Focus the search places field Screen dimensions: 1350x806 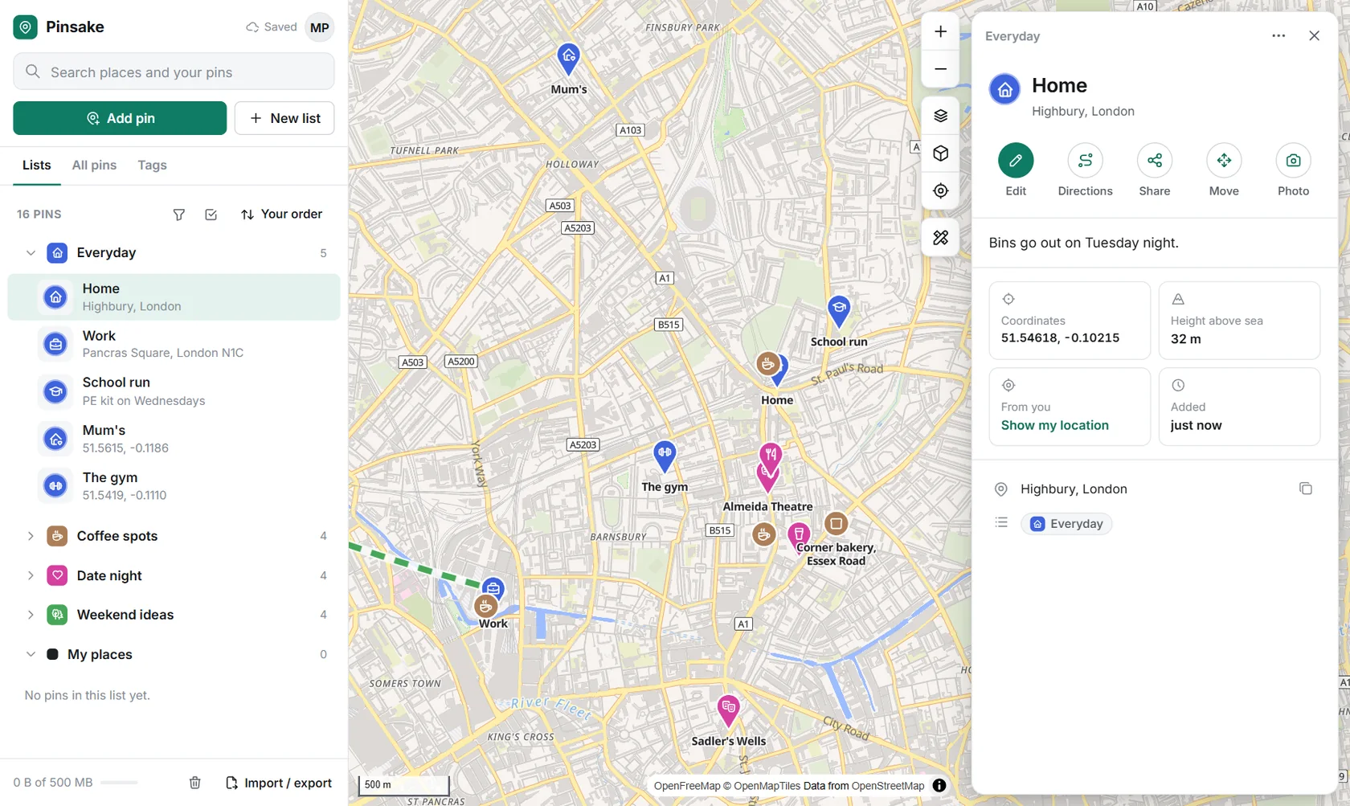[x=174, y=72]
